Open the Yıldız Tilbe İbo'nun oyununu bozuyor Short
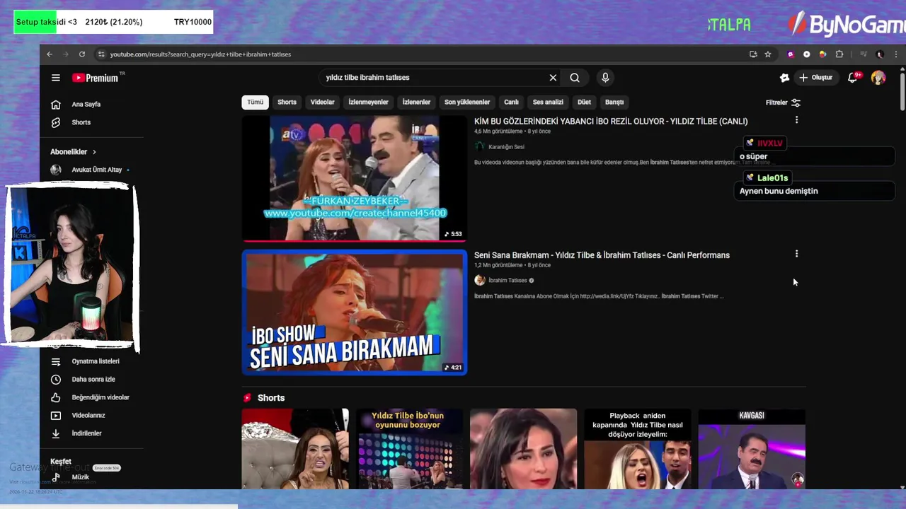Screen dimensions: 906x509 pyautogui.click(x=409, y=448)
